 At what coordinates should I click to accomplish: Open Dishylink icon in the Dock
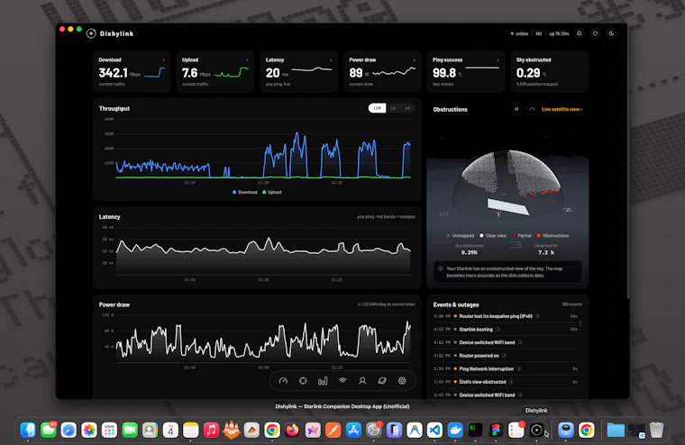point(536,431)
